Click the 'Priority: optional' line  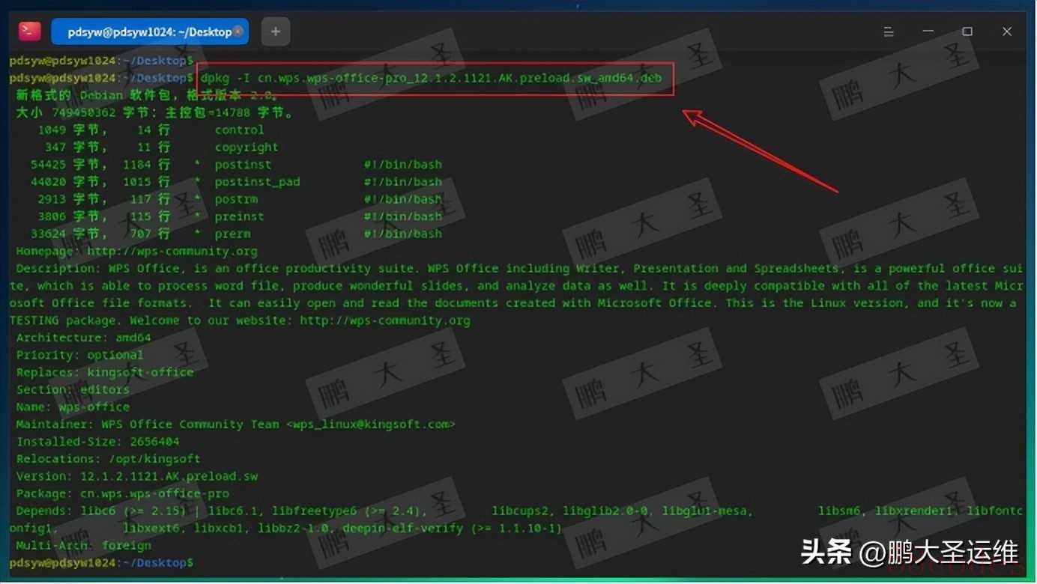79,355
